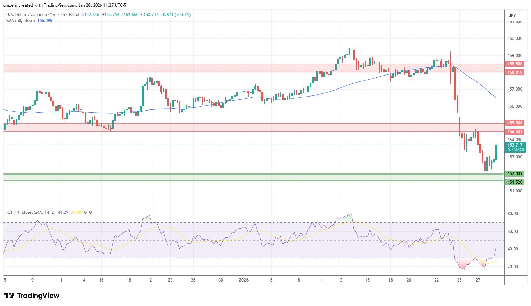Select the 2026 label on the time axis
The image size is (531, 306).
(x=244, y=280)
